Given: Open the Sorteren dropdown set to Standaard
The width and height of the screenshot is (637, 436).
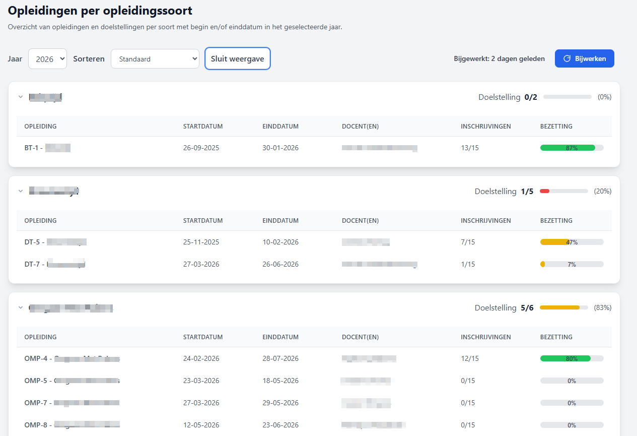Looking at the screenshot, I should (x=155, y=58).
